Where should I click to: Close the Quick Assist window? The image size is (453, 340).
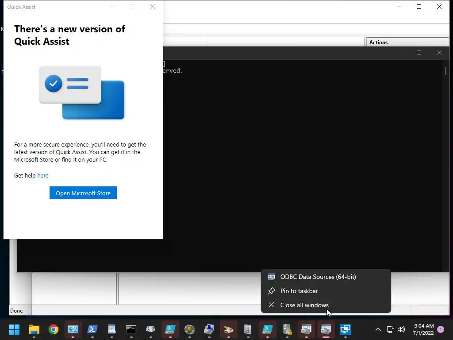153,7
